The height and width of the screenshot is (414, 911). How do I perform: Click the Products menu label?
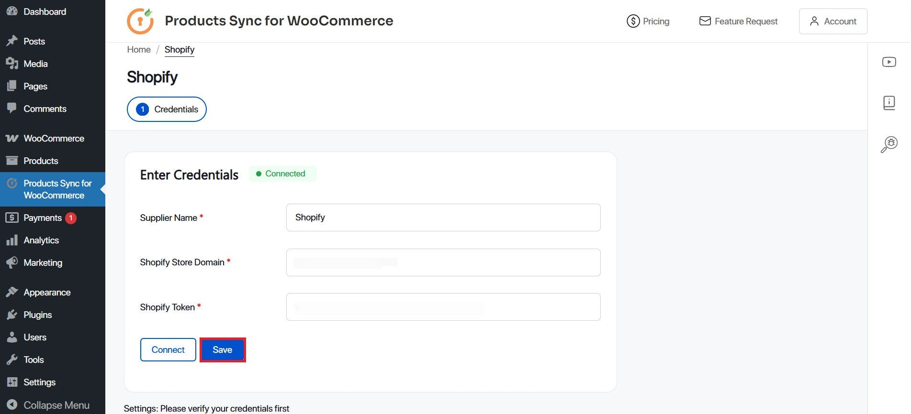(x=41, y=161)
